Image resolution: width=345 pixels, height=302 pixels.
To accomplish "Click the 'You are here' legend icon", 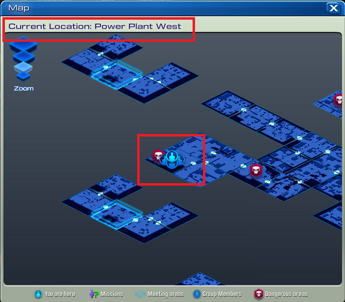I will [38, 294].
